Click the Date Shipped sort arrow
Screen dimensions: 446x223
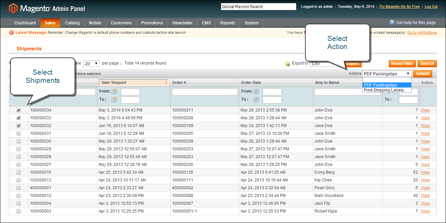click(166, 82)
